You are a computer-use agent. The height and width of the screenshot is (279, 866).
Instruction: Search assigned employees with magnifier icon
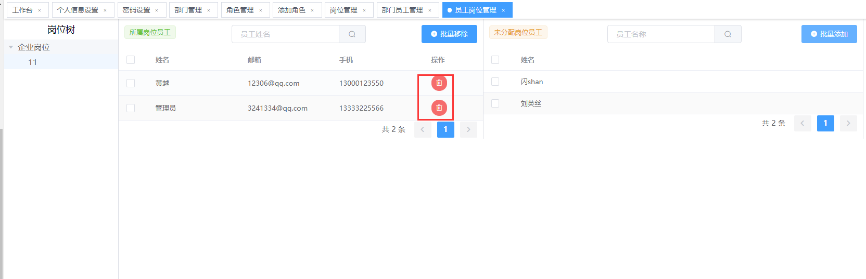tap(352, 34)
